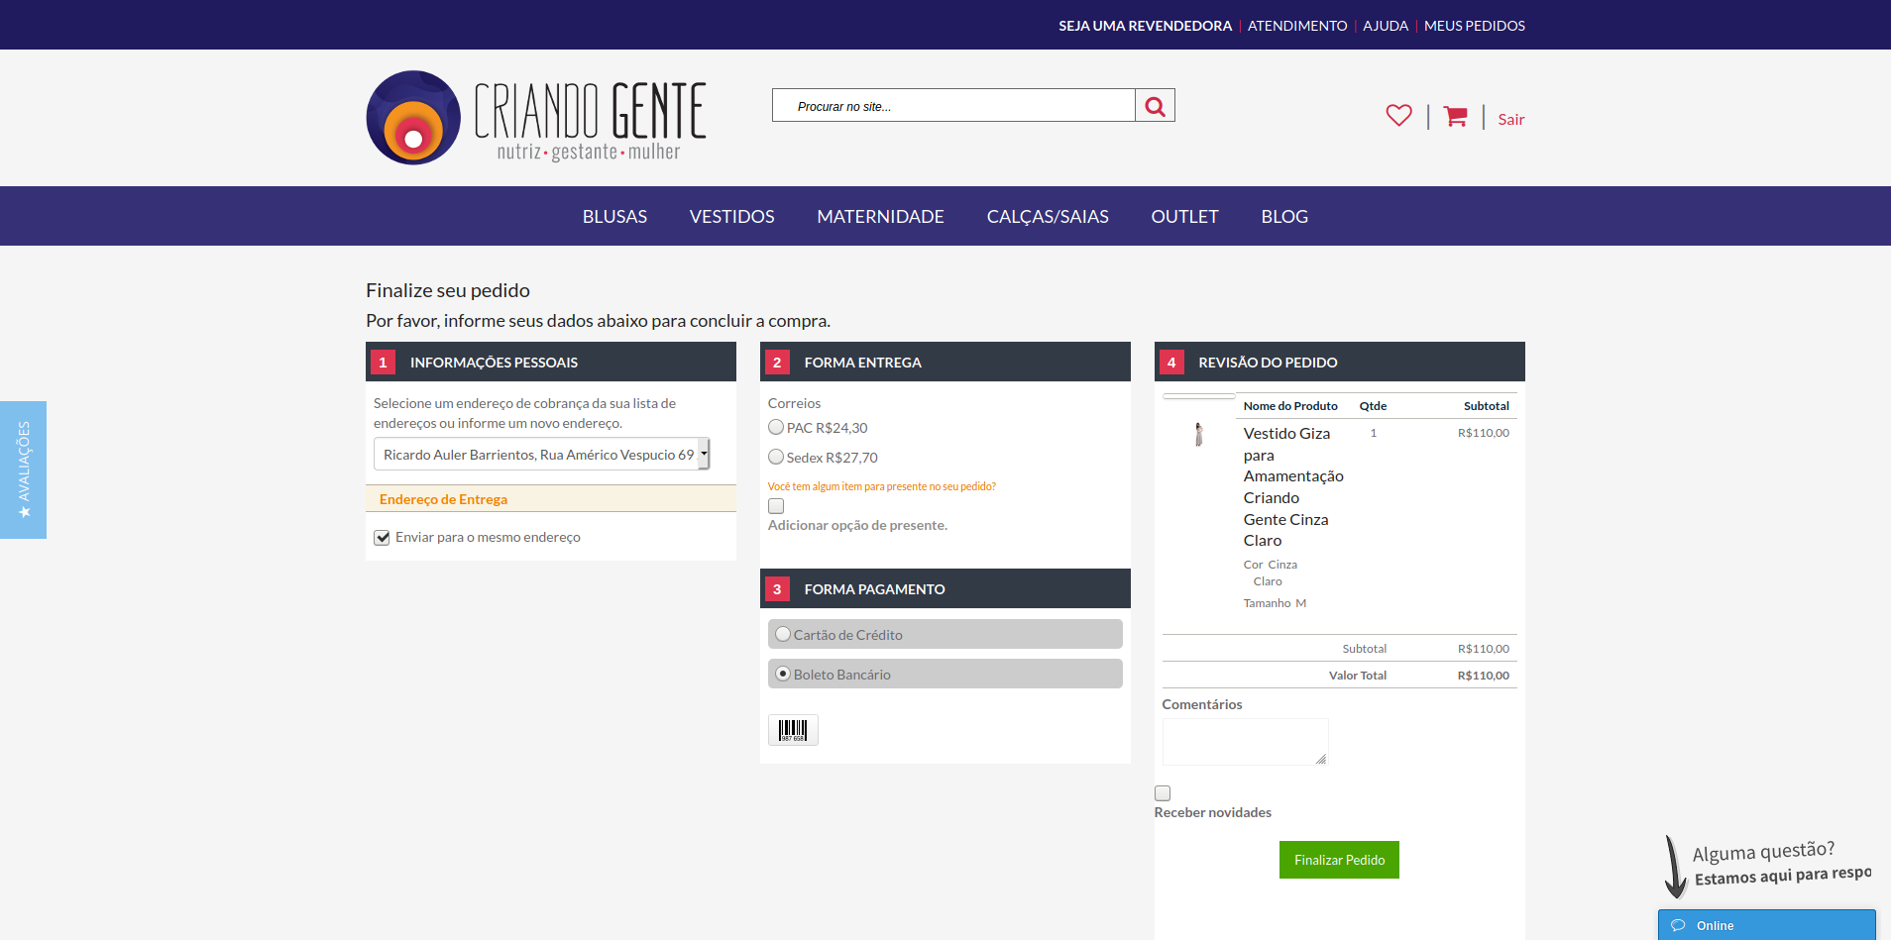Open the Avaliações side tab

coord(24,470)
